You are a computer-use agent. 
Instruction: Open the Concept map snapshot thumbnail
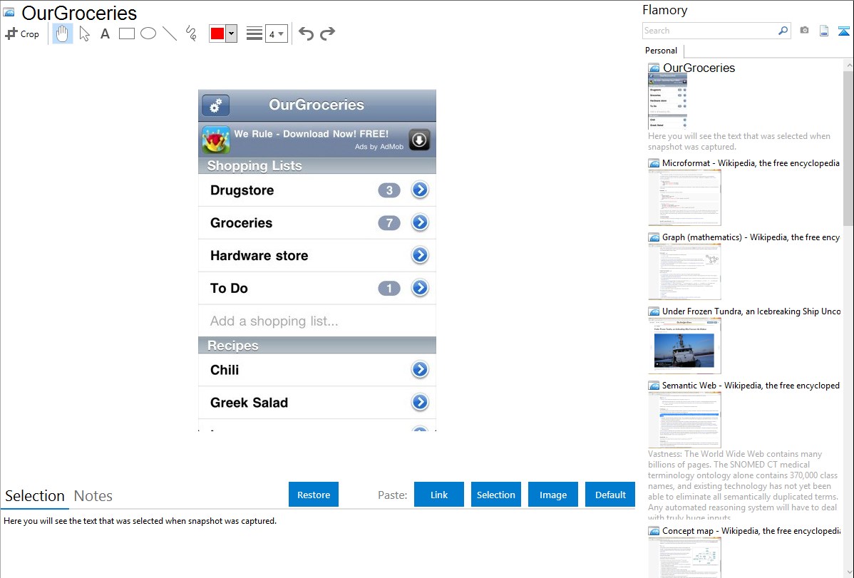[x=684, y=557]
